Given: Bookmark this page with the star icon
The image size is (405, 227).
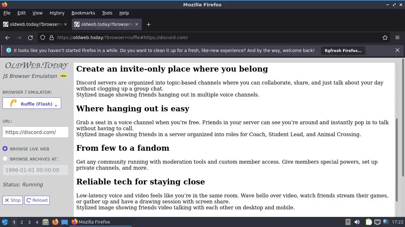Looking at the screenshot, I should (x=385, y=38).
